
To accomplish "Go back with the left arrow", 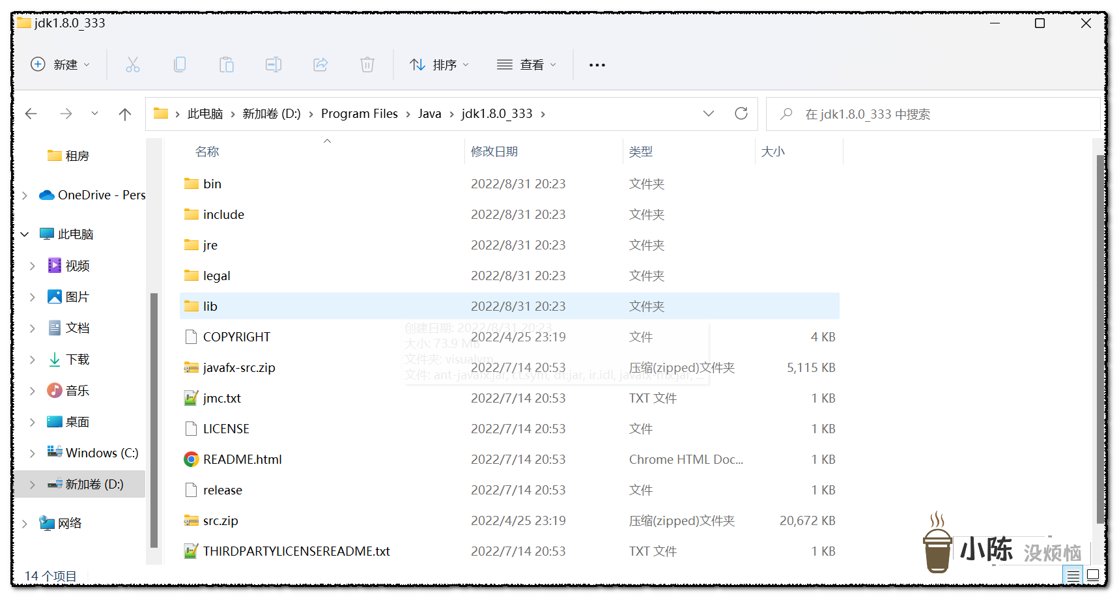I will point(31,114).
